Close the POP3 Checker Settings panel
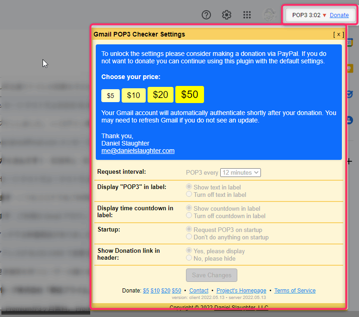The image size is (359, 317). click(339, 35)
